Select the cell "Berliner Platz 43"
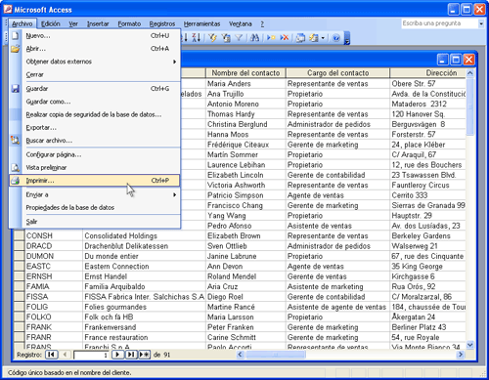 click(428, 327)
